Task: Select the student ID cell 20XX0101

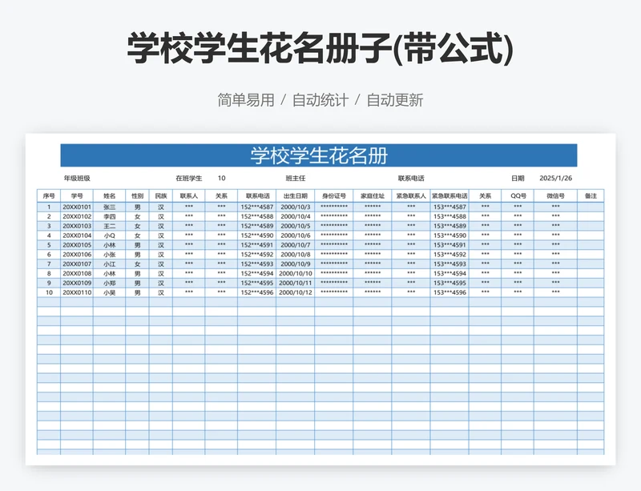Action: click(77, 207)
